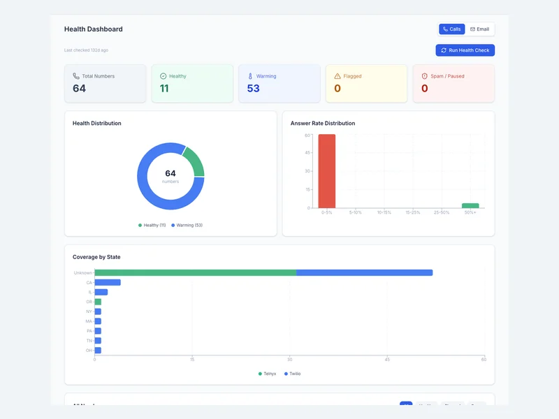This screenshot has width=559, height=419.
Task: Click the OH bar in Coverage by State
Action: 98,351
